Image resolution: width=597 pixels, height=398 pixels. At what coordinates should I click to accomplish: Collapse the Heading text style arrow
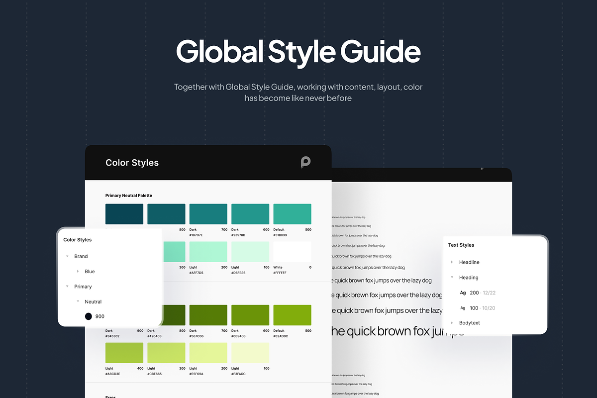click(x=452, y=278)
